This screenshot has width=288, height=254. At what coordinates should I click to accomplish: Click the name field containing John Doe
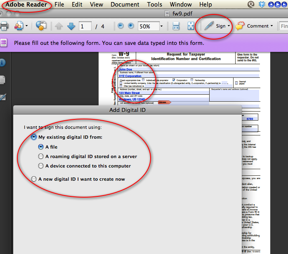point(189,69)
